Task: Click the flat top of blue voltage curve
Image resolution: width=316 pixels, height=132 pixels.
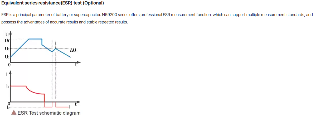Action: (36, 39)
